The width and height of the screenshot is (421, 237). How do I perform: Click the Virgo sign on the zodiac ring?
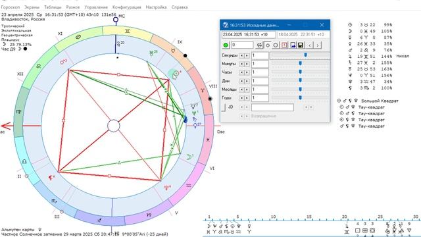pos(18,112)
